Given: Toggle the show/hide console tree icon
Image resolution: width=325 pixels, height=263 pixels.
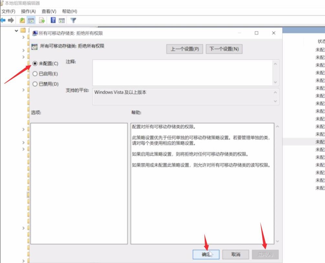Looking at the screenshot, I should click(31, 20).
